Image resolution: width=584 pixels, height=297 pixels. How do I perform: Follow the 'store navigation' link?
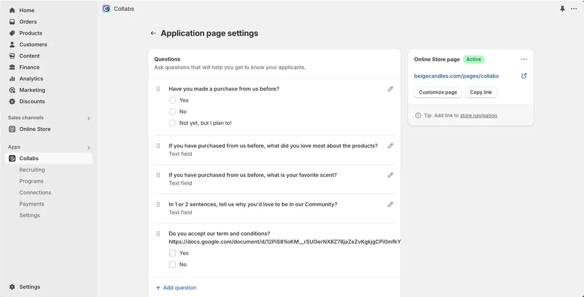(478, 116)
